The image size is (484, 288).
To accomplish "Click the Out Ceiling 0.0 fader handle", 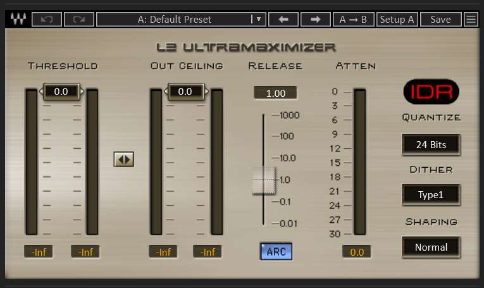I will pos(185,92).
